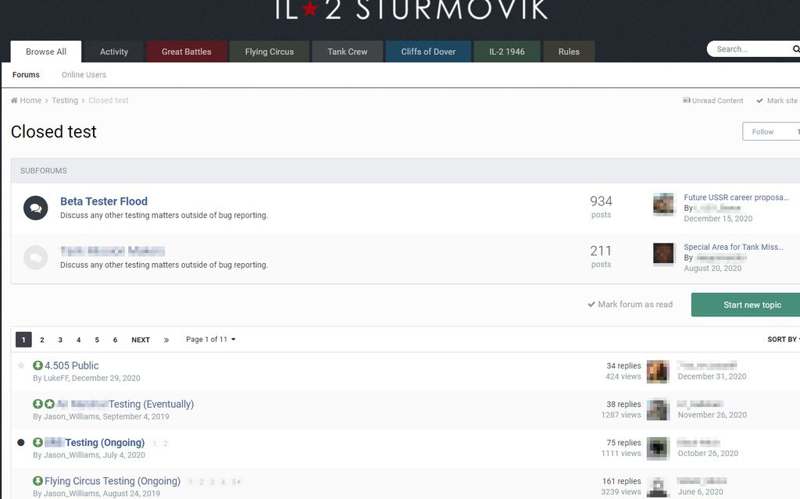
Task: Open the Page 1 of 11 dropdown
Action: click(211, 339)
